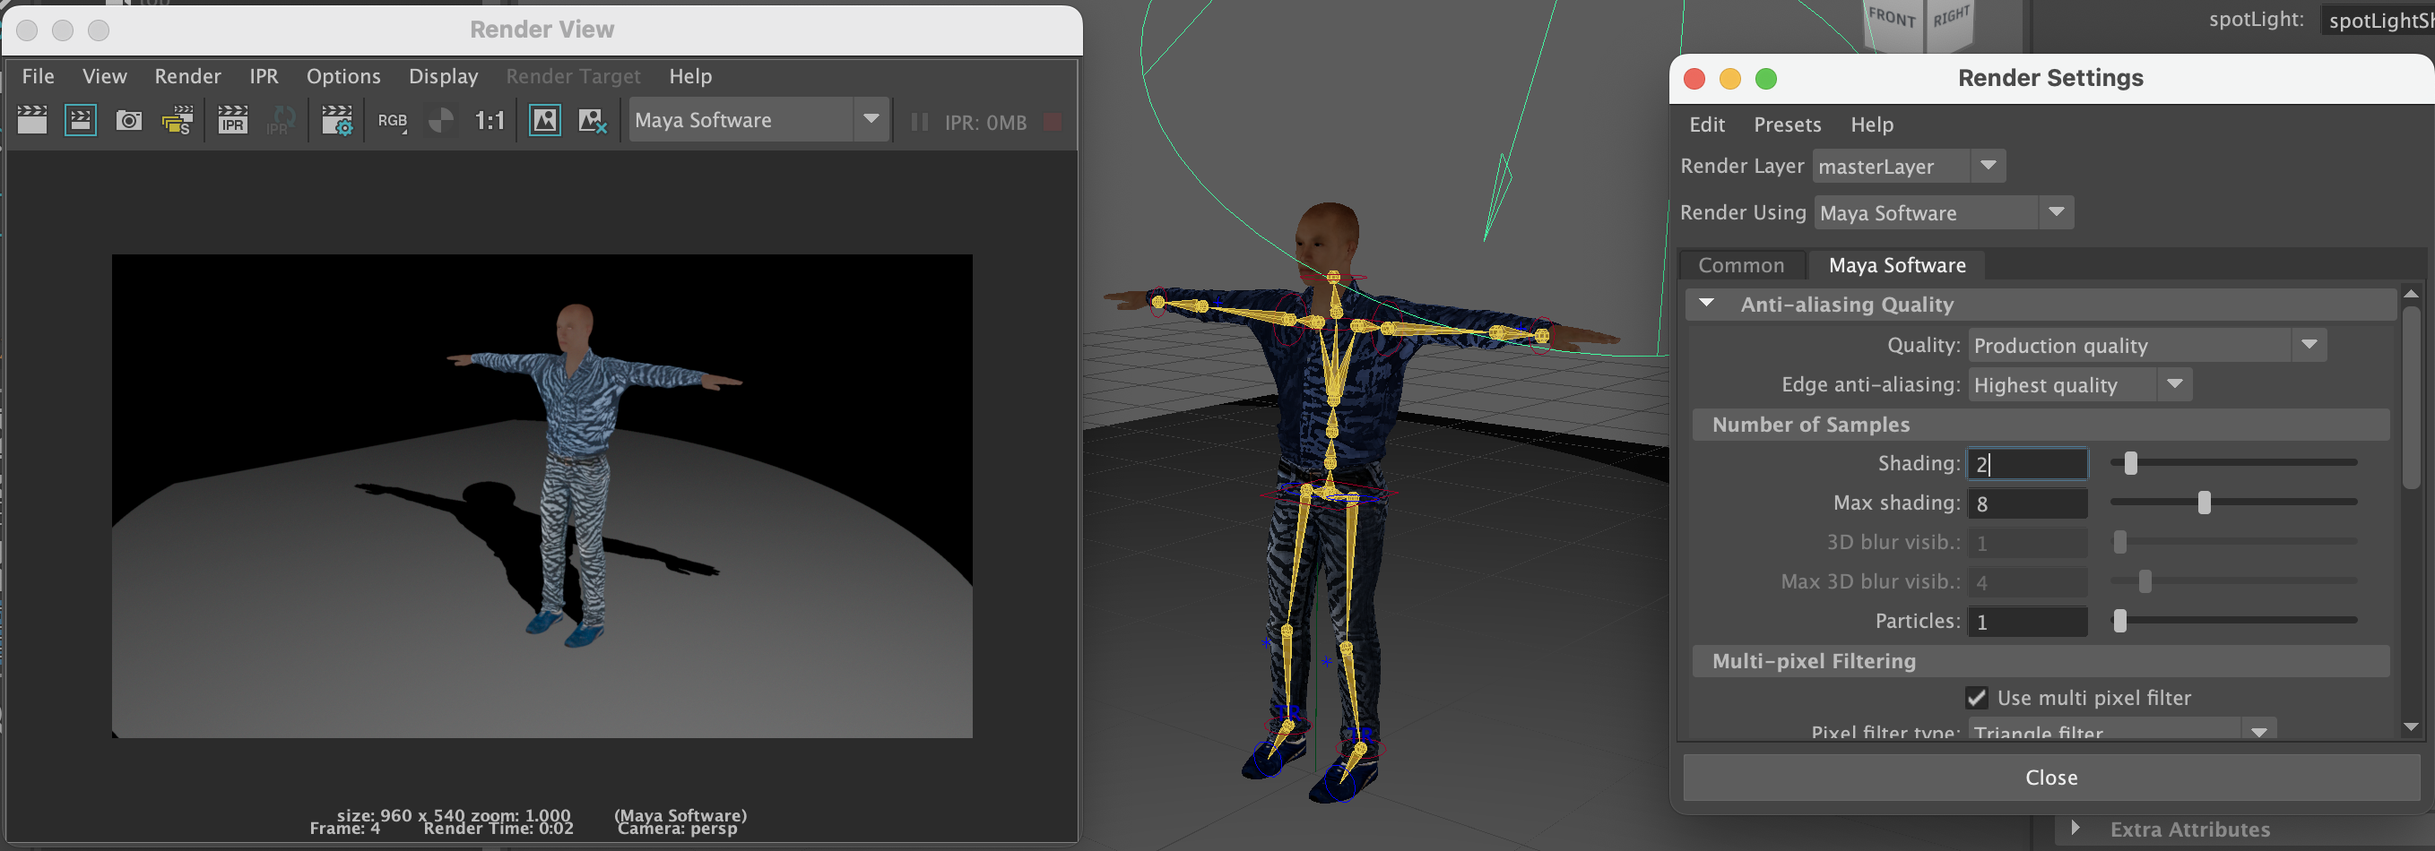Click the Particles samples input field
This screenshot has width=2435, height=851.
(2027, 622)
